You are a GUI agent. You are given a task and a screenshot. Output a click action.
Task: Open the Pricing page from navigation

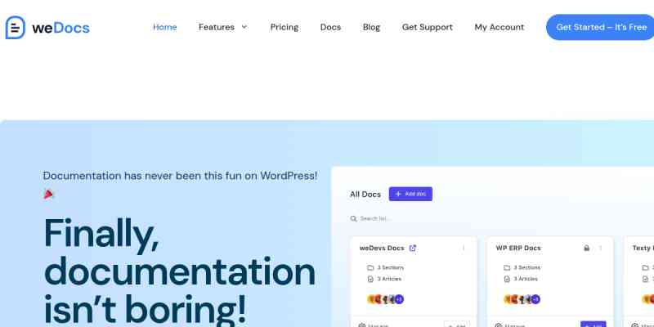click(284, 27)
